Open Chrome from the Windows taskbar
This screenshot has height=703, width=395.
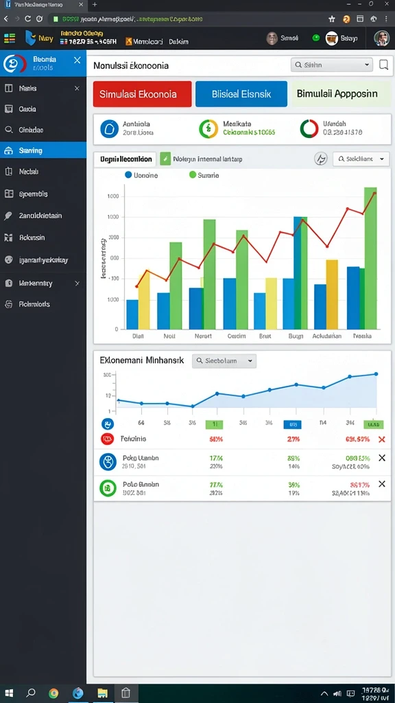[x=53, y=693]
